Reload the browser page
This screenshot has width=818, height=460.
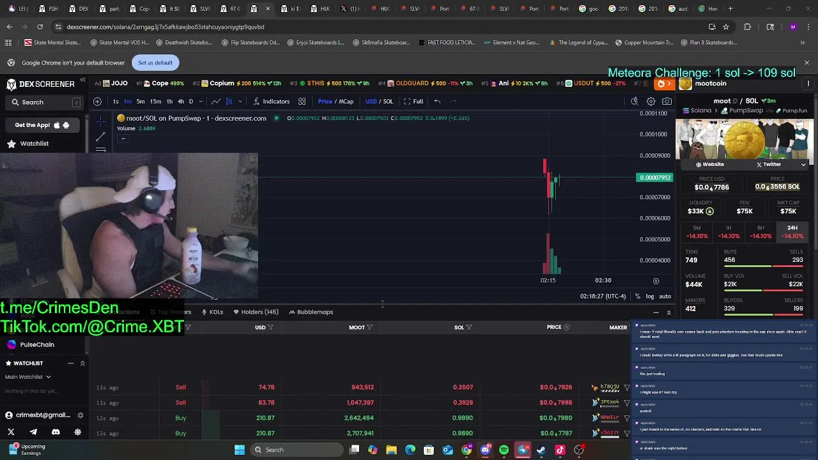pos(40,27)
